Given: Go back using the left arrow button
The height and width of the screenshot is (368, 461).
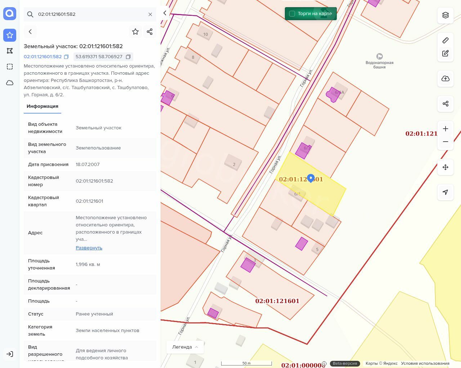Looking at the screenshot, I should 30,32.
